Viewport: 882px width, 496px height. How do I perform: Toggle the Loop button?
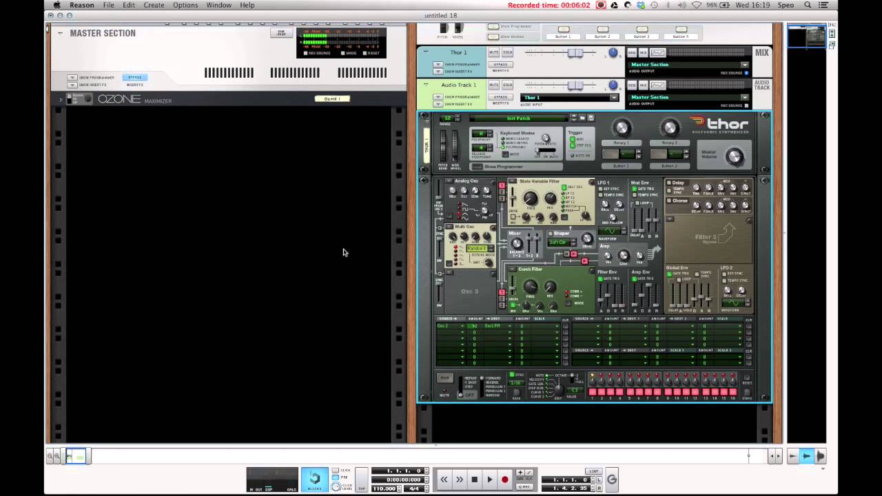pyautogui.click(x=594, y=471)
